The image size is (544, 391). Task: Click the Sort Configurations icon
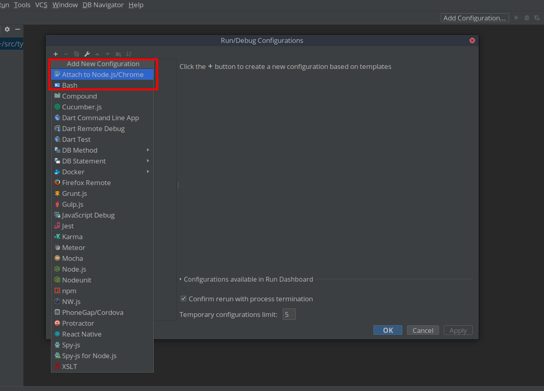coord(129,54)
